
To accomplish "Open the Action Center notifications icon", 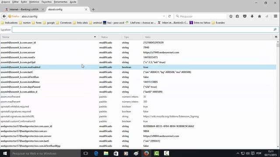I will 252,153.
